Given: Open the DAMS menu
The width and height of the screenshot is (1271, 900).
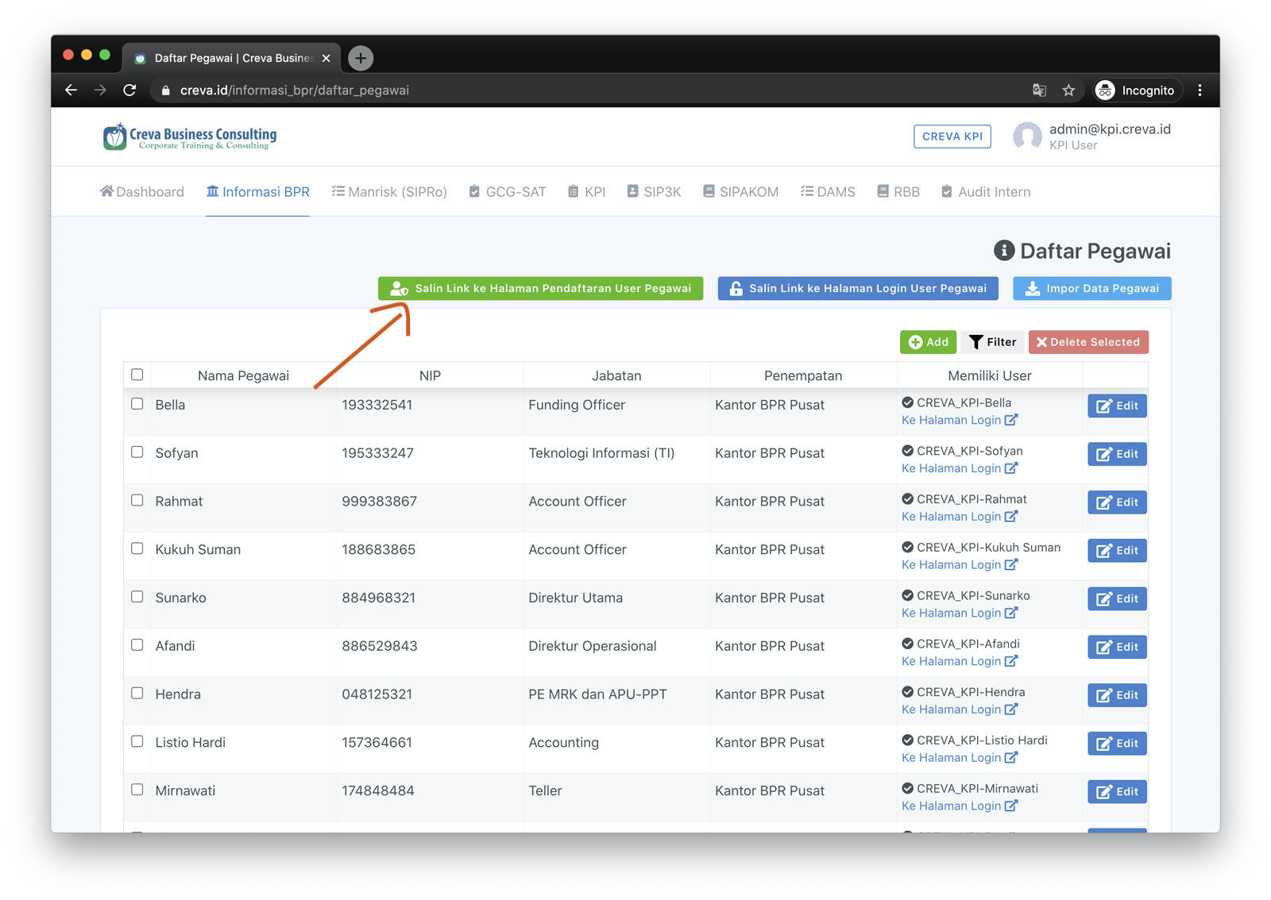Looking at the screenshot, I should click(828, 192).
